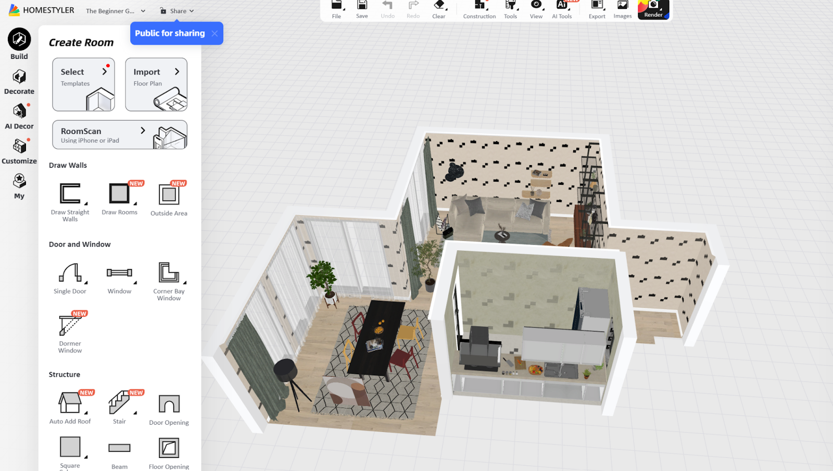Image resolution: width=833 pixels, height=471 pixels.
Task: Select the Draw Rooms tool
Action: point(120,198)
